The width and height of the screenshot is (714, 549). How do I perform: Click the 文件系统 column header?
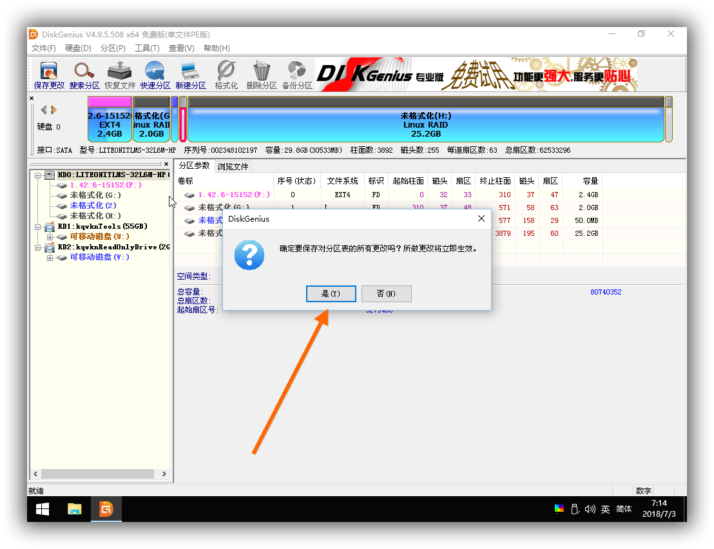point(342,181)
